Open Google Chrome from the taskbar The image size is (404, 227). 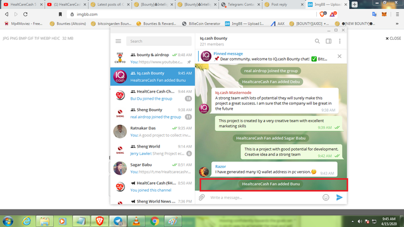pyautogui.click(x=155, y=221)
